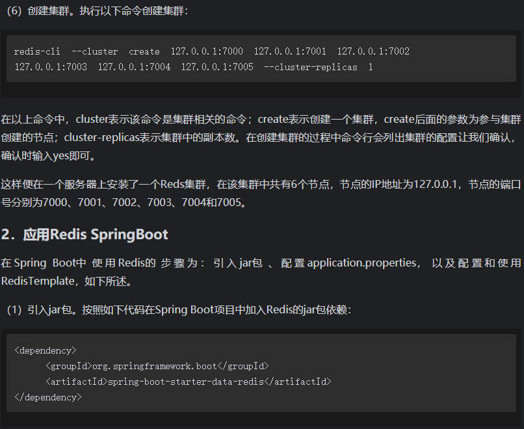The width and height of the screenshot is (524, 429).
Task: Click the heading "2. 应用Redis SpringBoot"
Action: pos(85,235)
